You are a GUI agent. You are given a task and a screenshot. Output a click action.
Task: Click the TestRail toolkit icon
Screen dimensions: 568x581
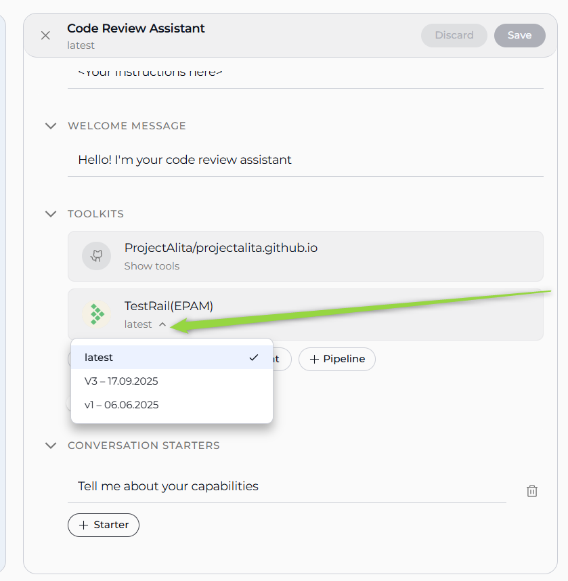(97, 314)
